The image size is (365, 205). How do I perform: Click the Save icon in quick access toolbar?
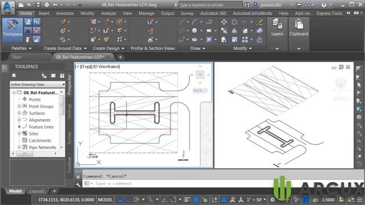tap(38, 5)
